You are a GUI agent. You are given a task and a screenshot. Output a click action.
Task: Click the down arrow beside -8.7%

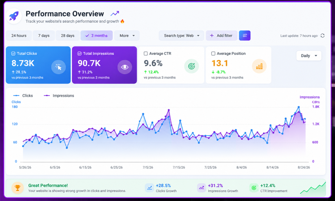(213, 72)
